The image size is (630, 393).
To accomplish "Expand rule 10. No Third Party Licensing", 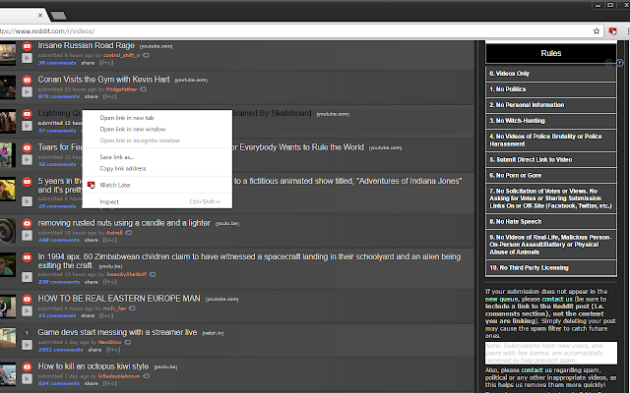I will 551,267.
